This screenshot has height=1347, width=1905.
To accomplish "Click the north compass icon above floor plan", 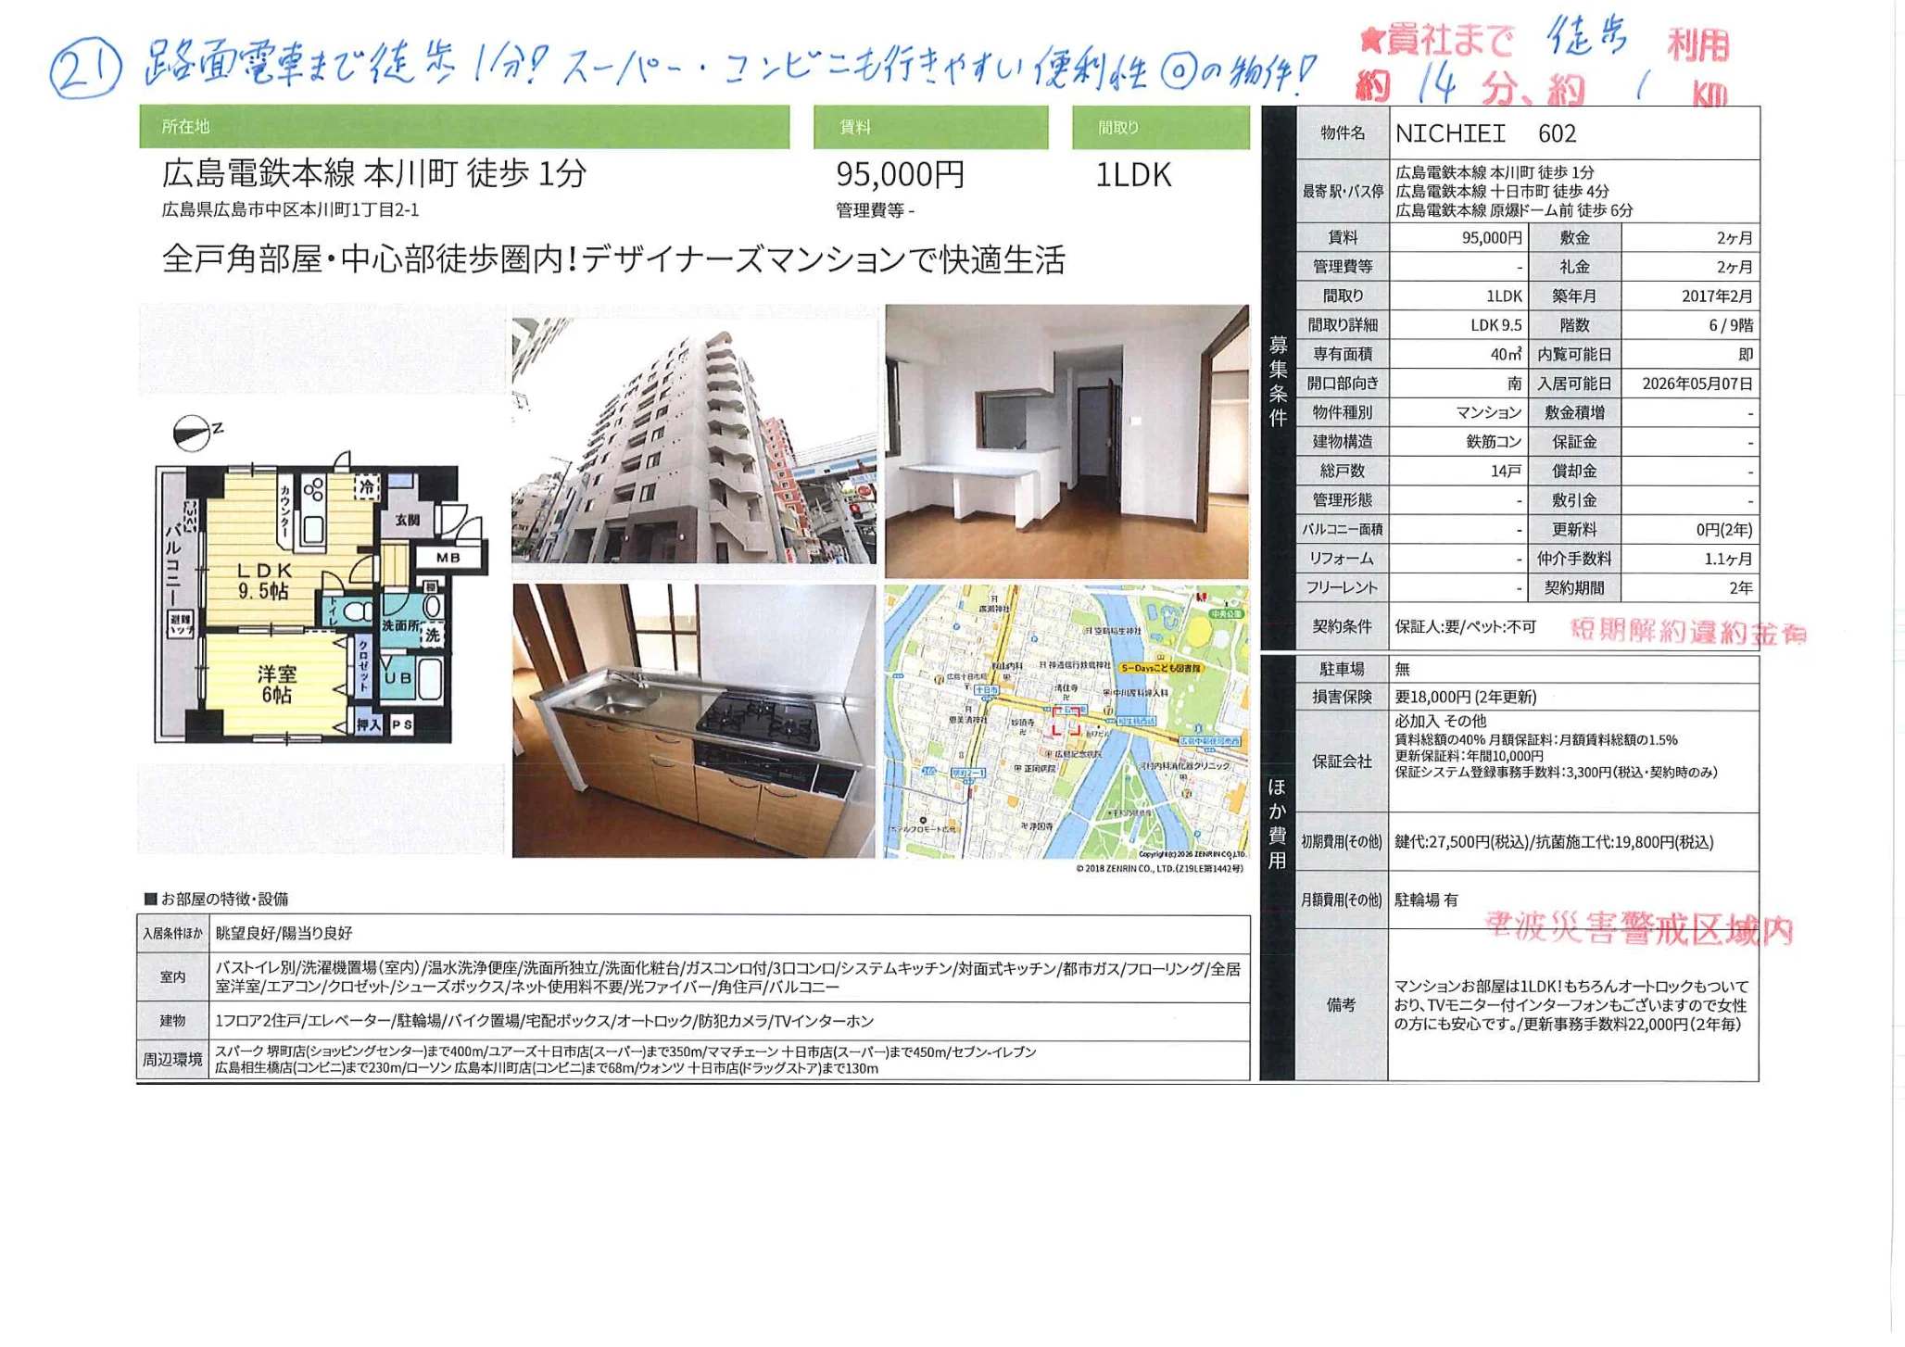I will (193, 434).
